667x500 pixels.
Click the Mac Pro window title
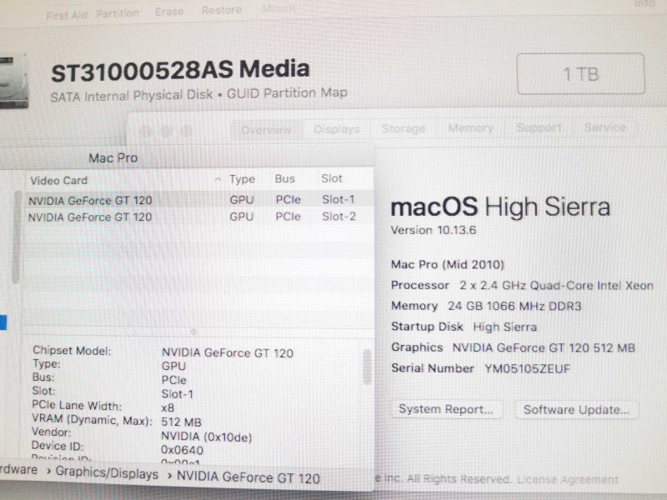point(113,158)
